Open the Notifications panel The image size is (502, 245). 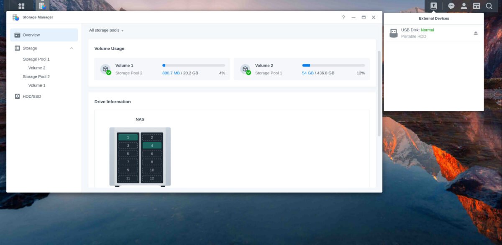coord(451,6)
